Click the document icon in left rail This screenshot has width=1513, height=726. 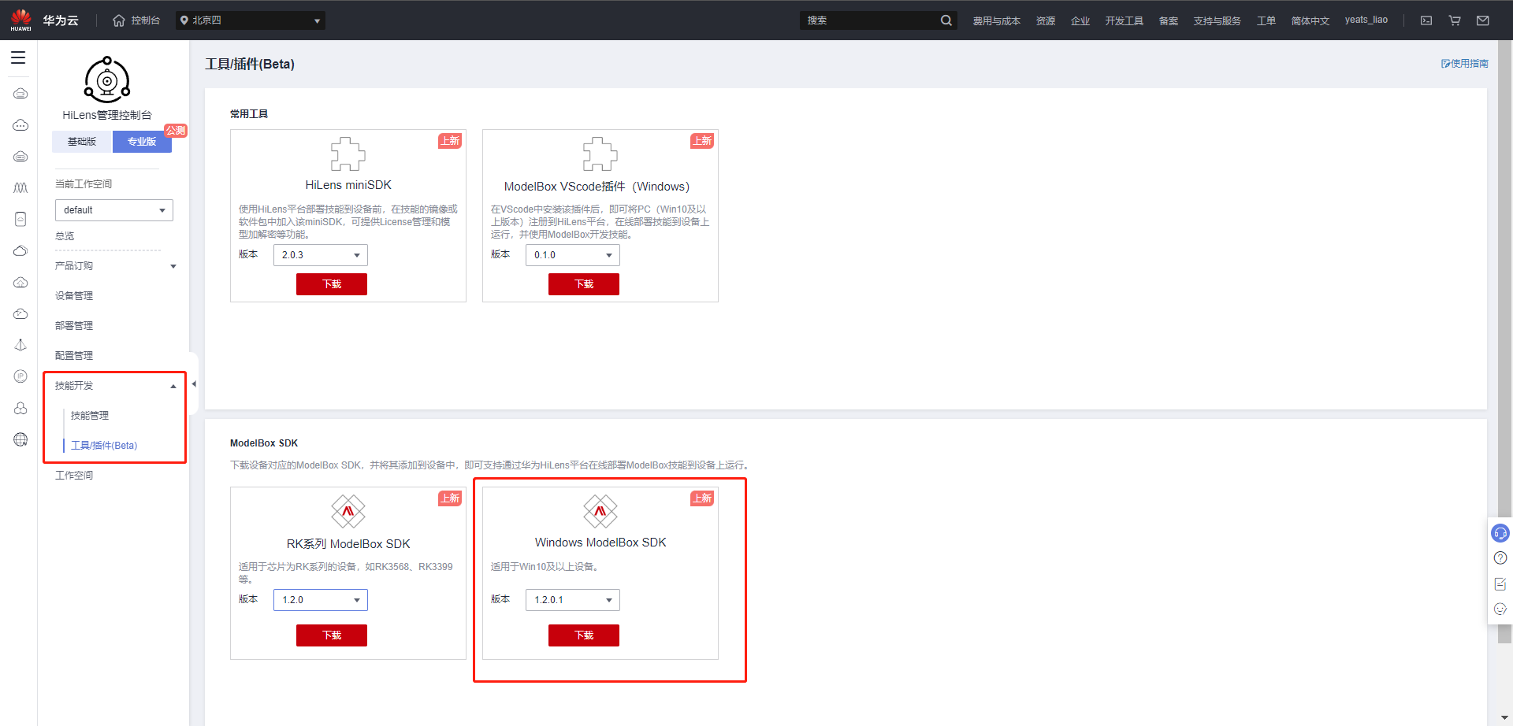point(20,219)
